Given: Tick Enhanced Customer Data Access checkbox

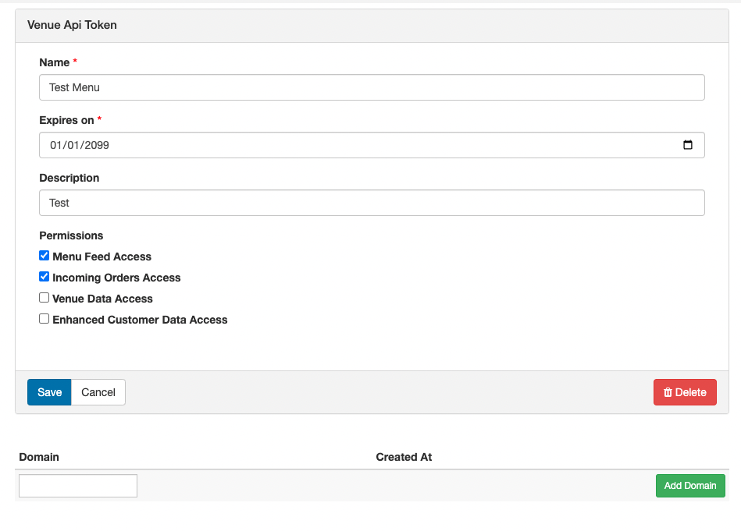Looking at the screenshot, I should tap(45, 319).
